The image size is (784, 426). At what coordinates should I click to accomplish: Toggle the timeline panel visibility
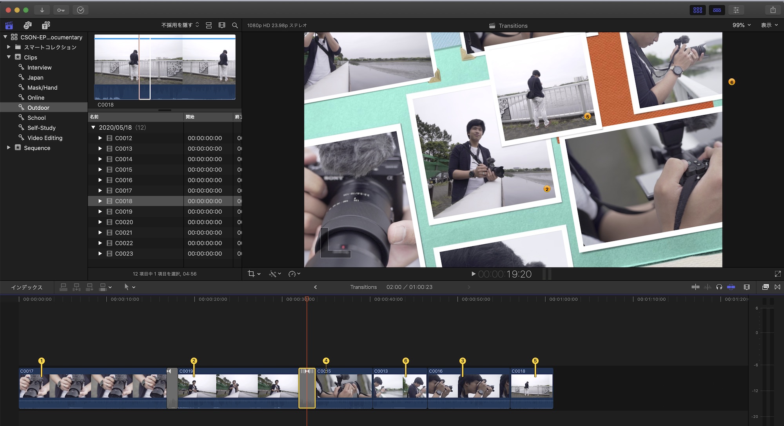[717, 10]
